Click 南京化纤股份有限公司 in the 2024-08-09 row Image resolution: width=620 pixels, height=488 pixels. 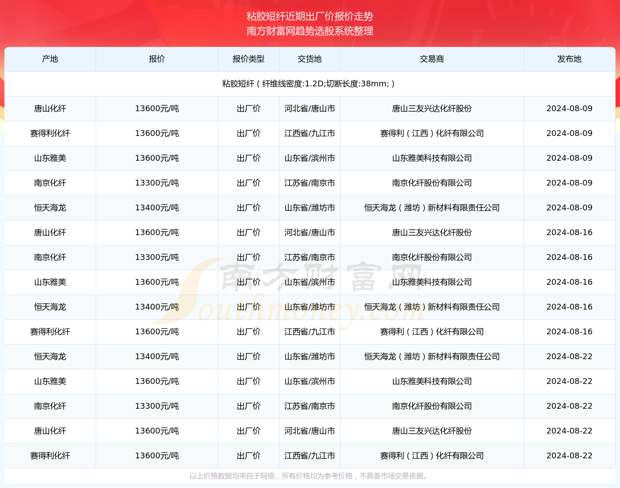click(432, 183)
